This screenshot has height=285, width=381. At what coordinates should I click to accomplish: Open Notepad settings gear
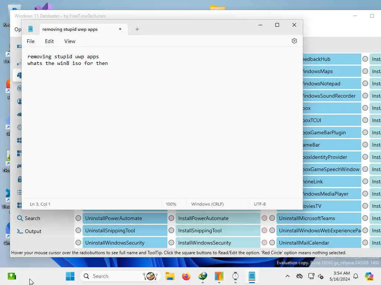294,41
